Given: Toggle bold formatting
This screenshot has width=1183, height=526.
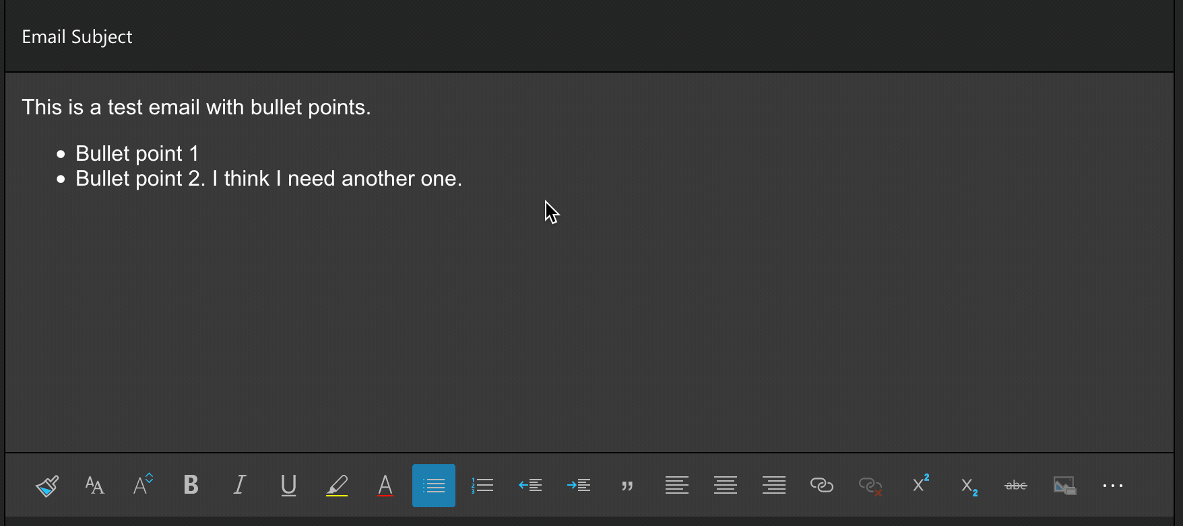Looking at the screenshot, I should coord(191,485).
